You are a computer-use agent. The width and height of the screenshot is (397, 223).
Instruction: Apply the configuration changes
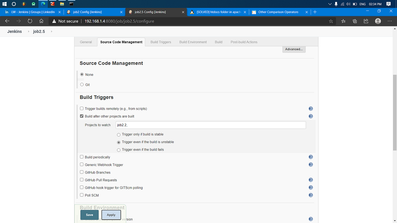tap(111, 215)
